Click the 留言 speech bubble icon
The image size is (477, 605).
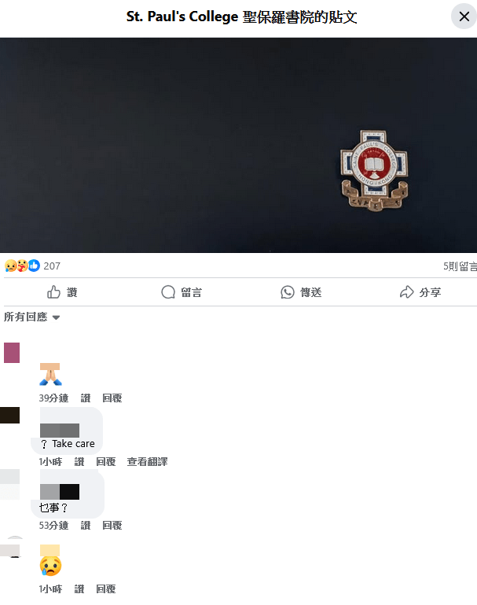pos(168,292)
